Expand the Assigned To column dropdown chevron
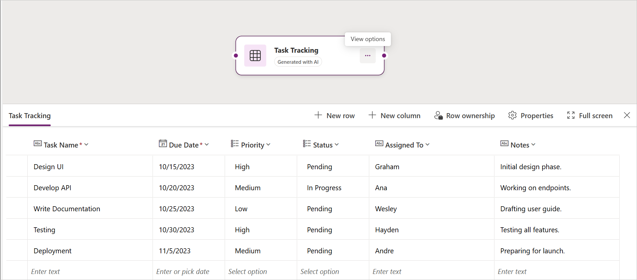Image resolution: width=637 pixels, height=280 pixels. click(428, 145)
